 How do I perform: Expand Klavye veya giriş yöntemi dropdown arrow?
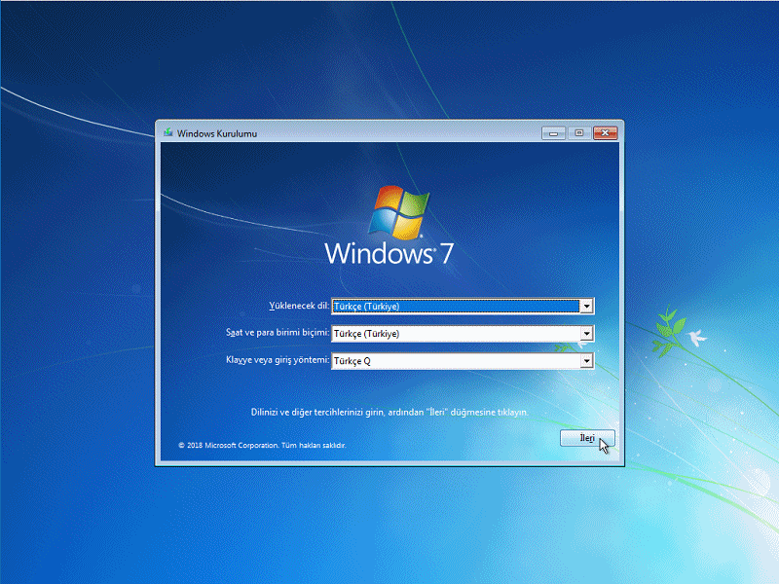point(586,361)
